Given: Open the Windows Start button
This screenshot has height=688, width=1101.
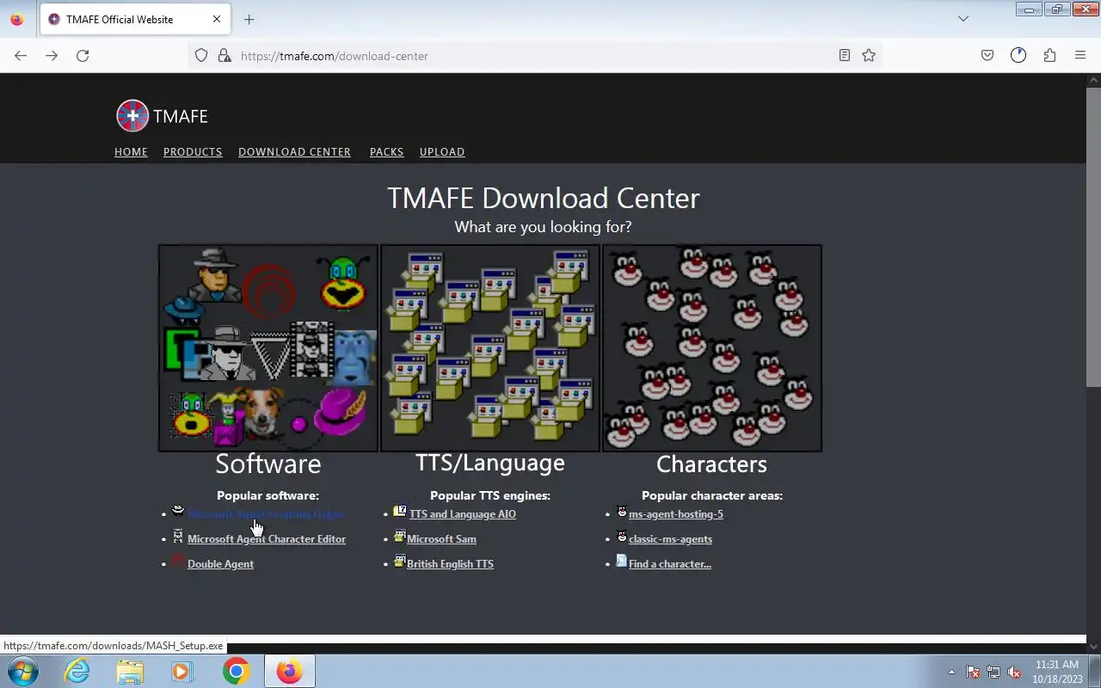Looking at the screenshot, I should [22, 671].
